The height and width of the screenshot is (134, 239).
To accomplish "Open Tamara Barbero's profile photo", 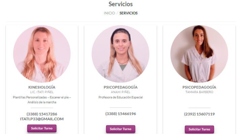I will coord(199,54).
